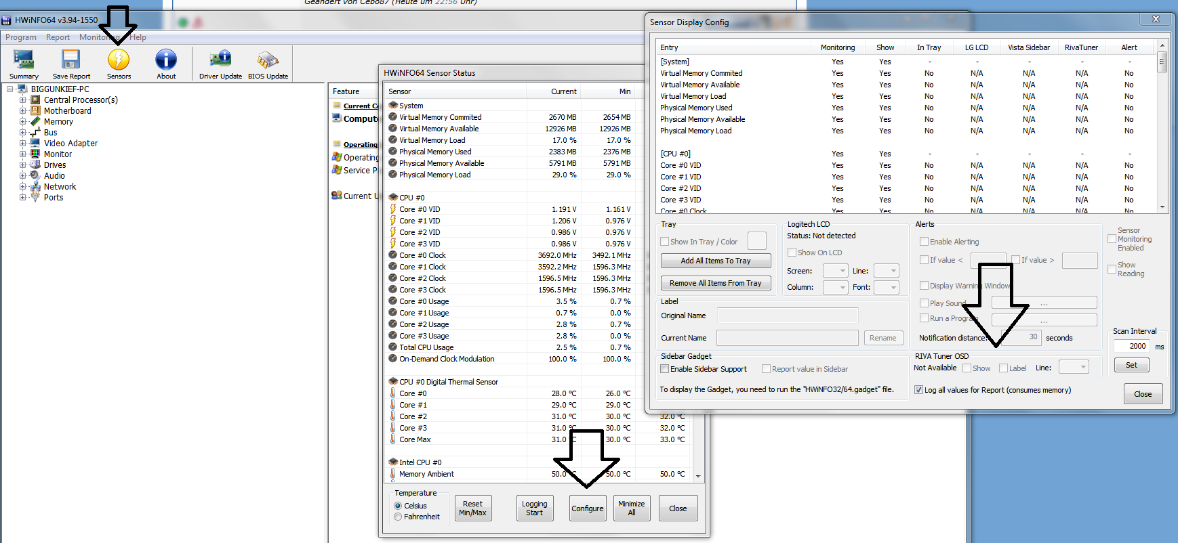Select the Motherboard tree node

67,111
